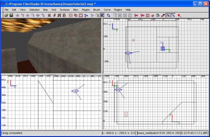Put caps on the current patch
Viewport: 210px width, 137px height.
(x=163, y=15)
